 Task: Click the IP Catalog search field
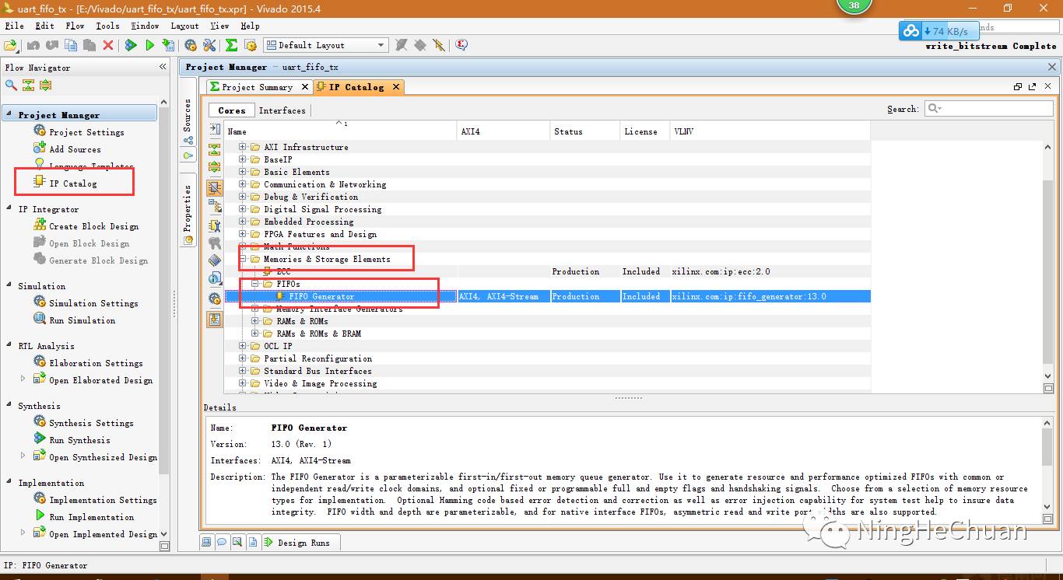[988, 109]
